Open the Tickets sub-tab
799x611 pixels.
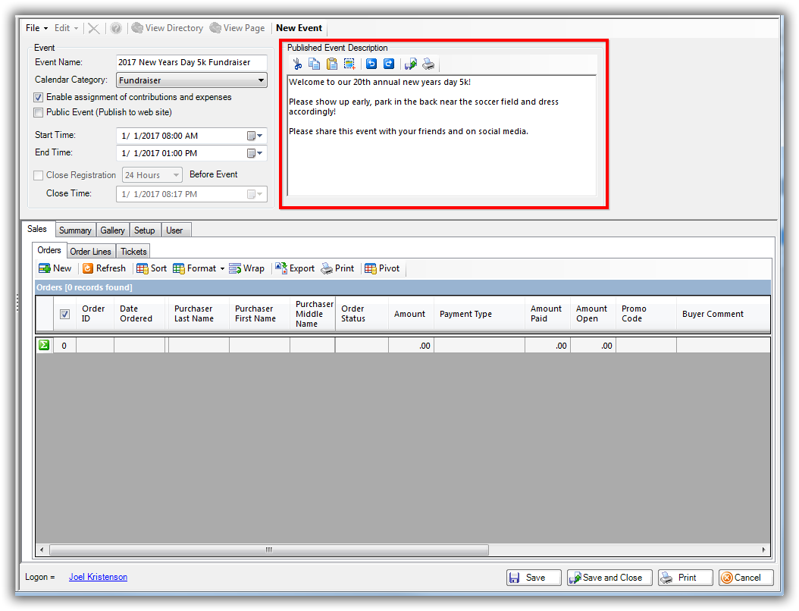click(x=133, y=252)
